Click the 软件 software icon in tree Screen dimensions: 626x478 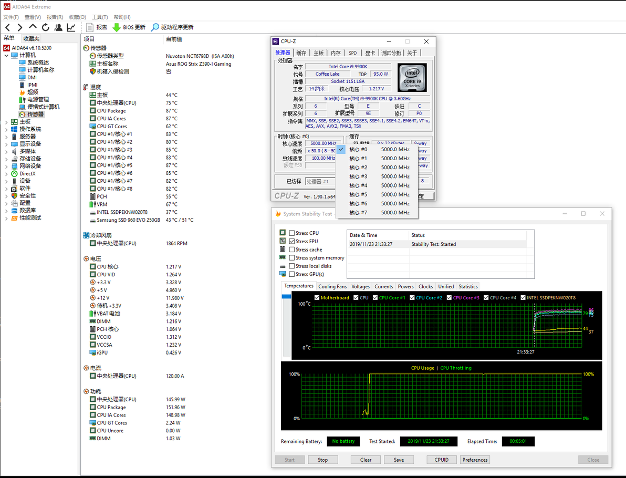coord(14,189)
